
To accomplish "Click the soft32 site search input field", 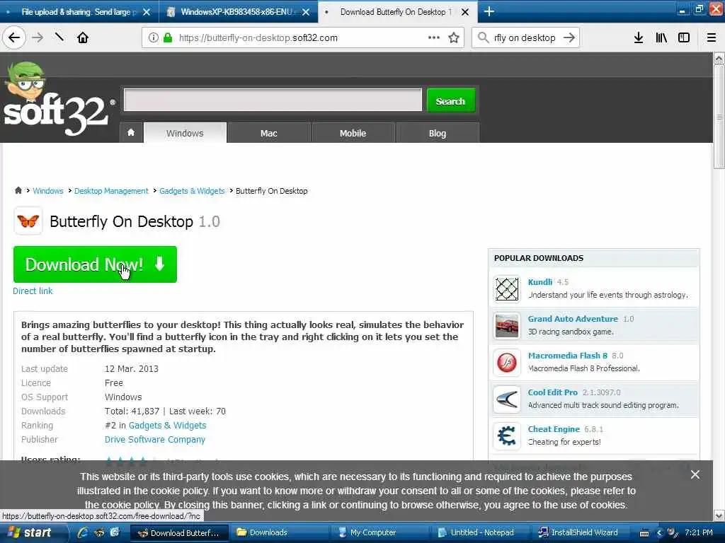I will point(273,100).
